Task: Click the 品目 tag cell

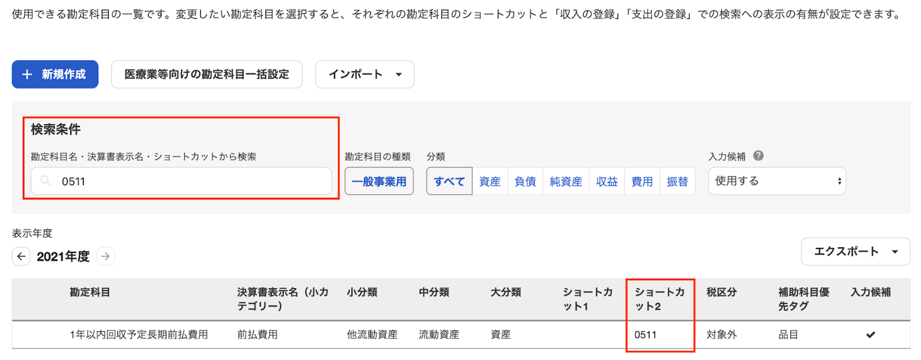Action: [788, 334]
